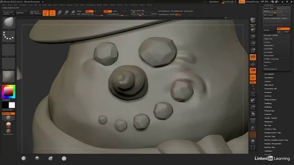Expand the Polygroups subpalette
The height and width of the screenshot is (165, 294).
point(269,111)
